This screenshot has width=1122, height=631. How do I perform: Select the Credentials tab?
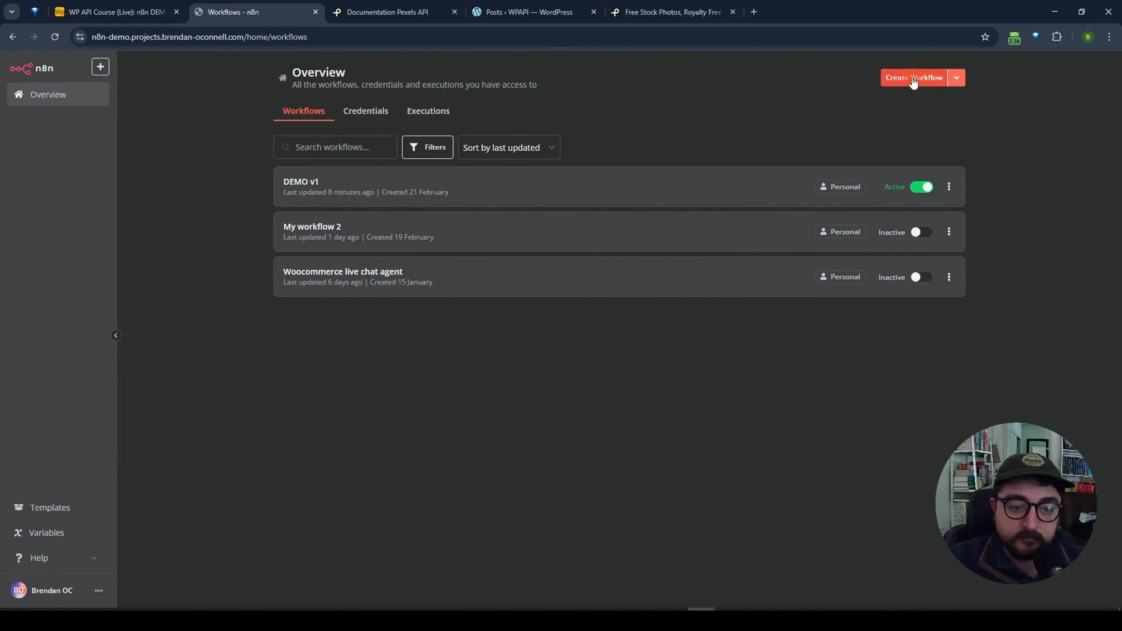pyautogui.click(x=366, y=110)
